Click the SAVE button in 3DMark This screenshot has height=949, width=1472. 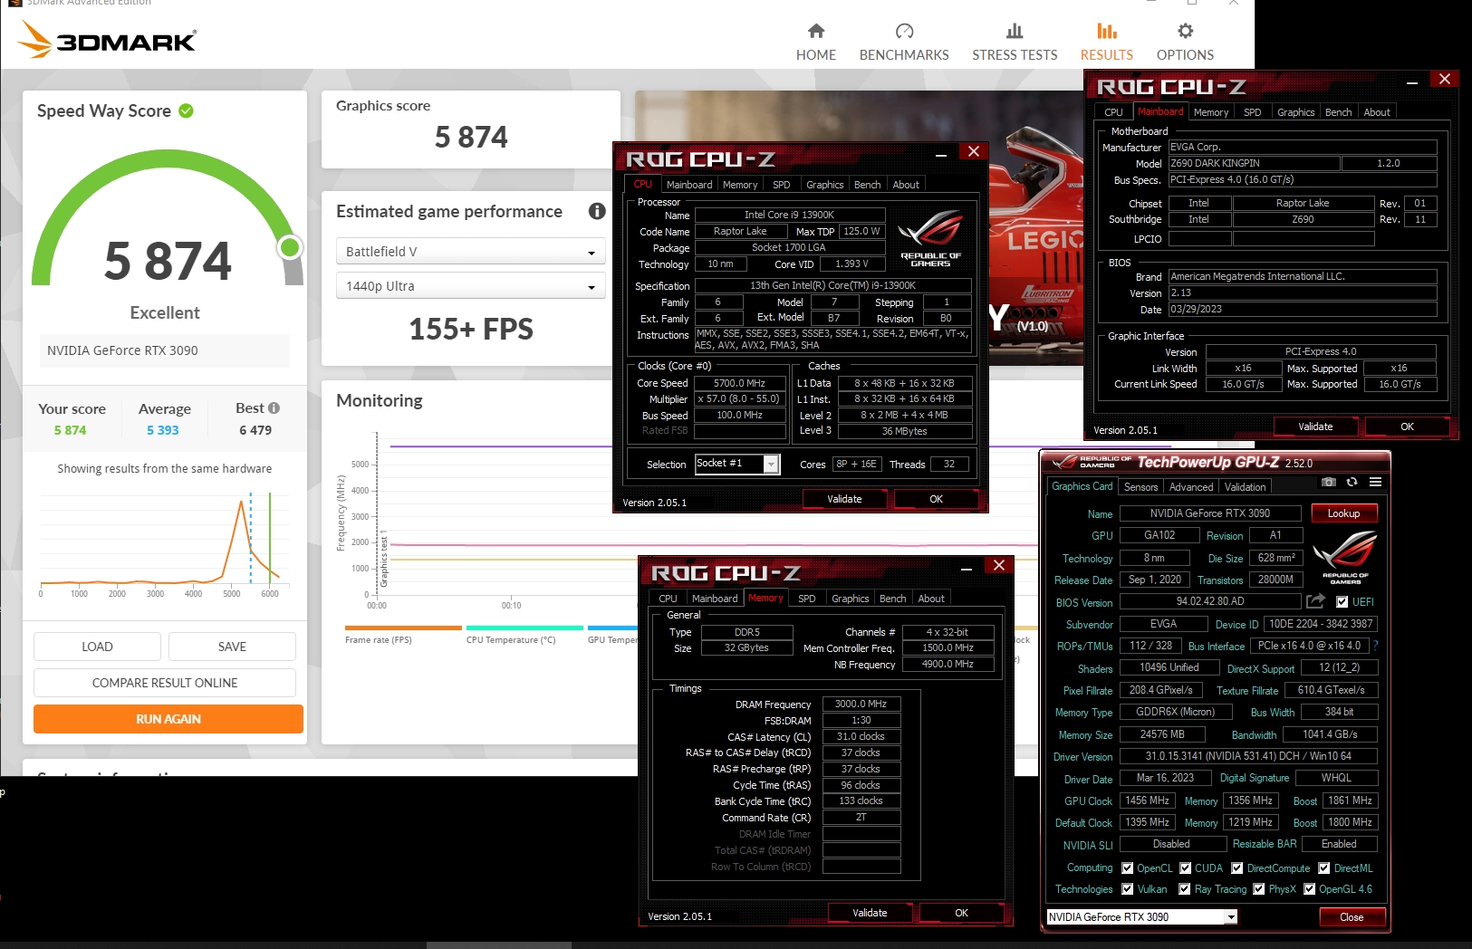(232, 647)
